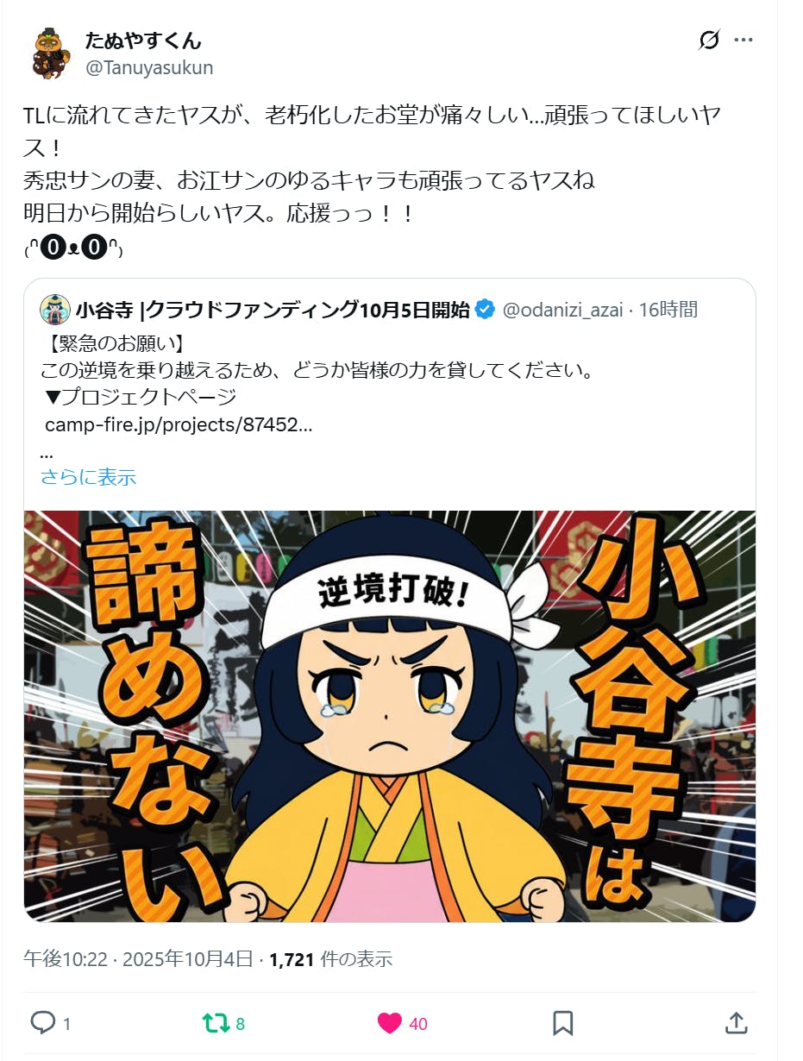Open the @Tanuyasukun handle link
The height and width of the screenshot is (1061, 803).
(x=149, y=67)
